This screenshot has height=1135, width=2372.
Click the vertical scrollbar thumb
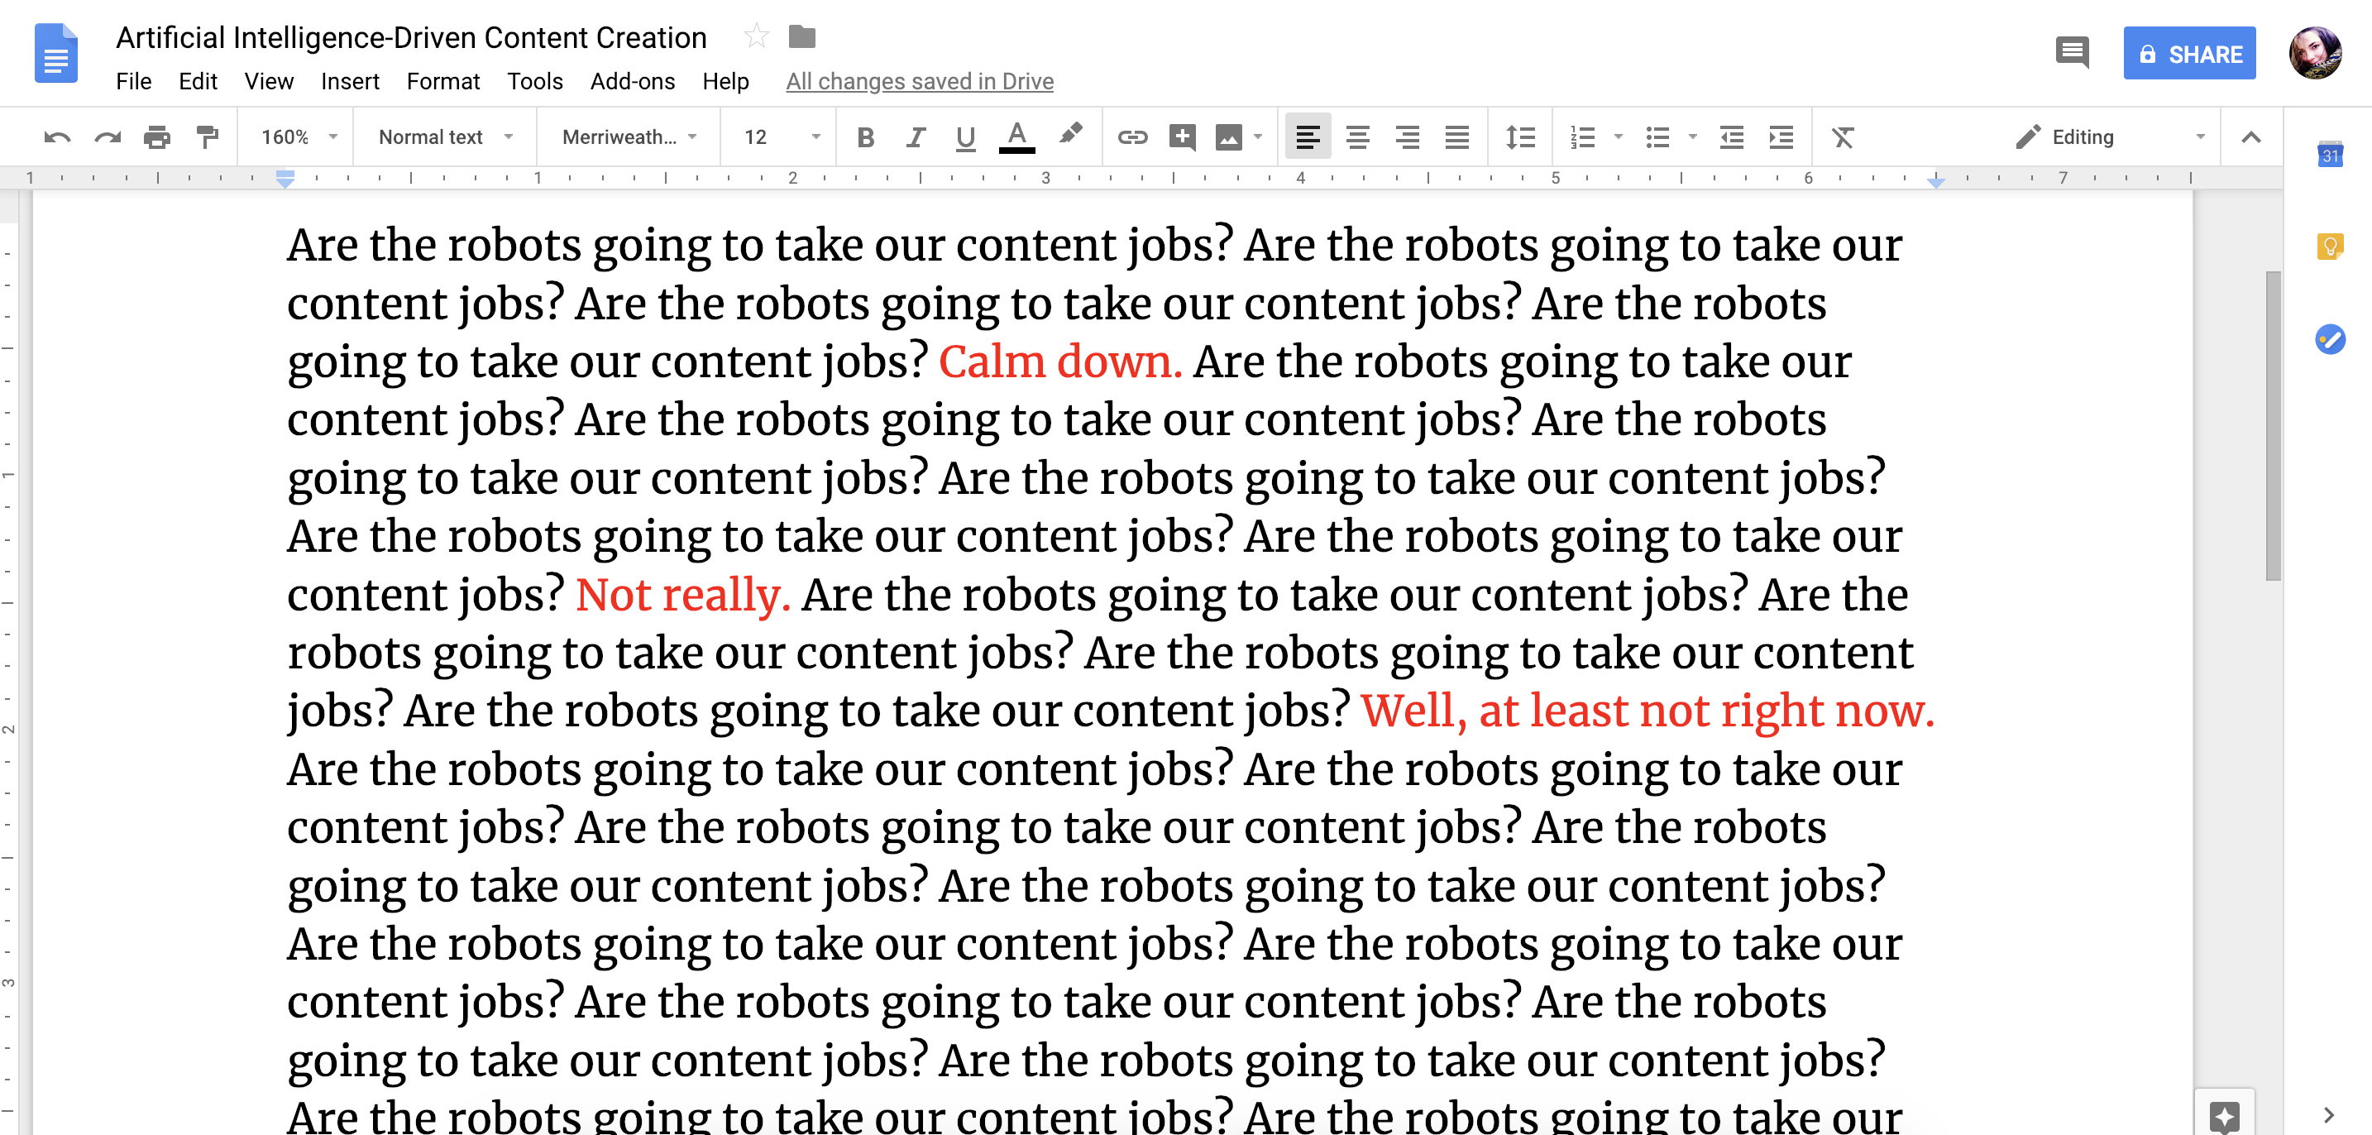(2274, 425)
